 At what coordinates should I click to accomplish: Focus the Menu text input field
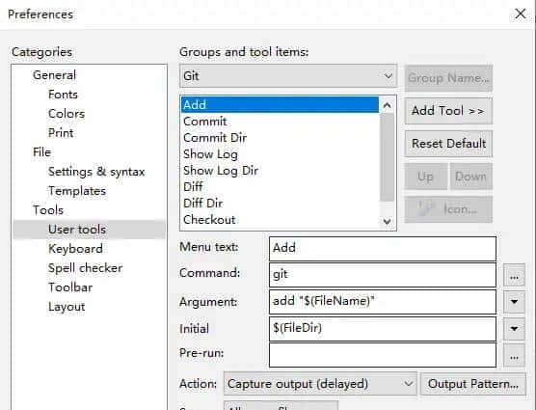point(383,248)
